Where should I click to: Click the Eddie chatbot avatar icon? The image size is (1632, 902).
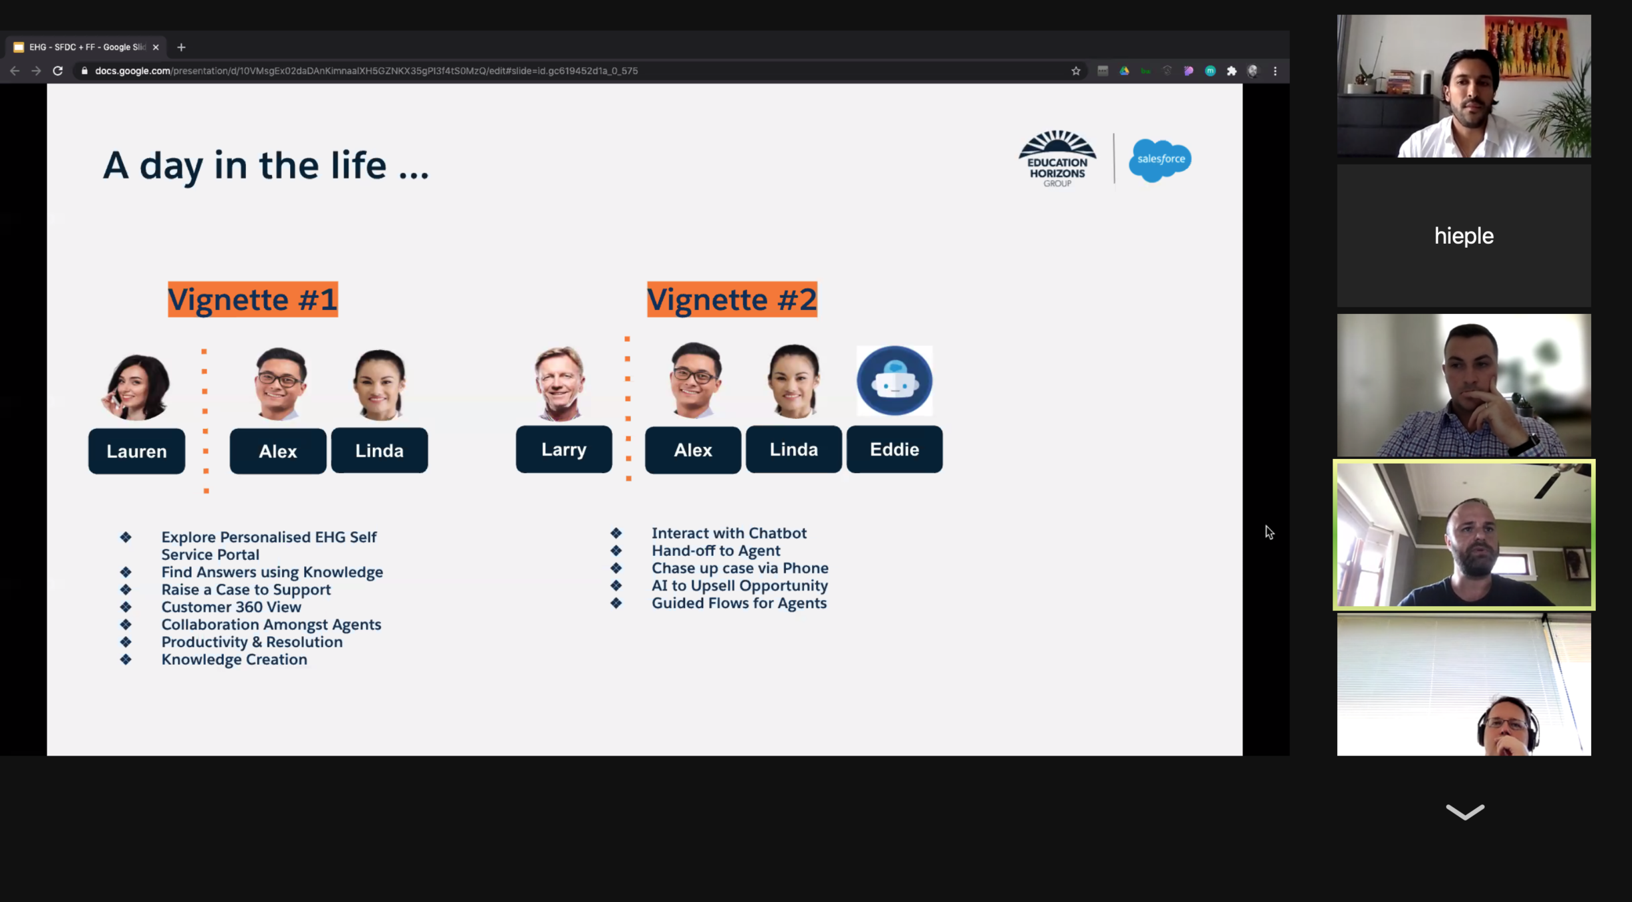894,381
